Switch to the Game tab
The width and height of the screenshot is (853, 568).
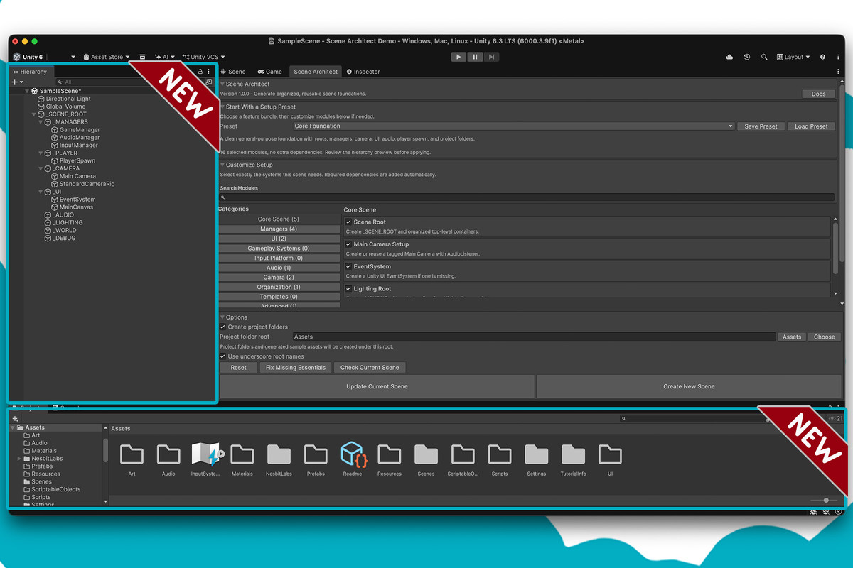269,72
